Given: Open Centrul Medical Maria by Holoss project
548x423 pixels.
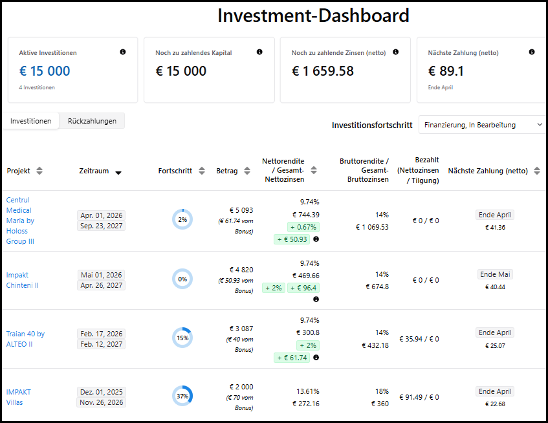Looking at the screenshot, I should click(20, 221).
